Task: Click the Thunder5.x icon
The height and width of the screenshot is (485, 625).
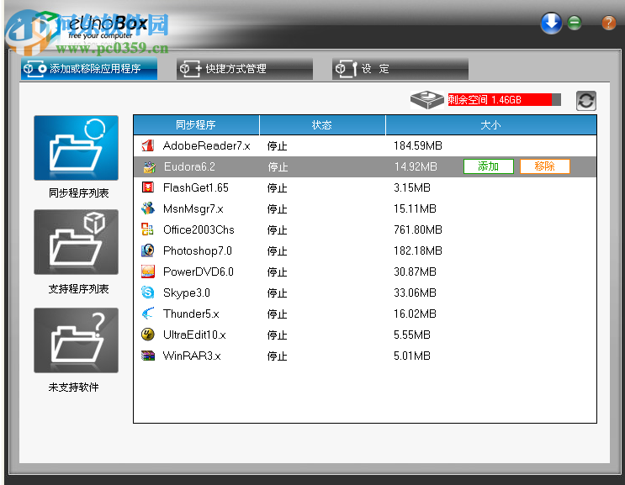Action: pyautogui.click(x=148, y=314)
